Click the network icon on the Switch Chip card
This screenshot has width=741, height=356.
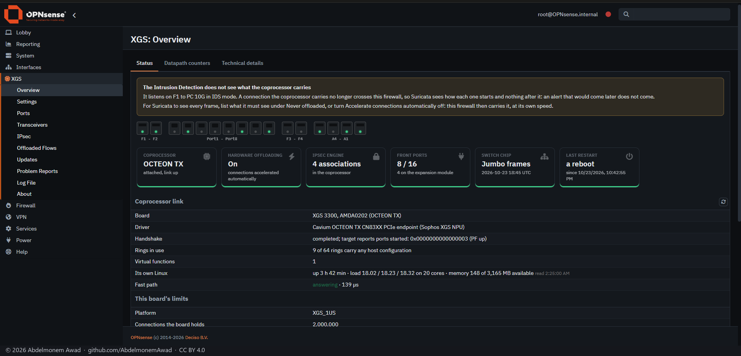(544, 156)
